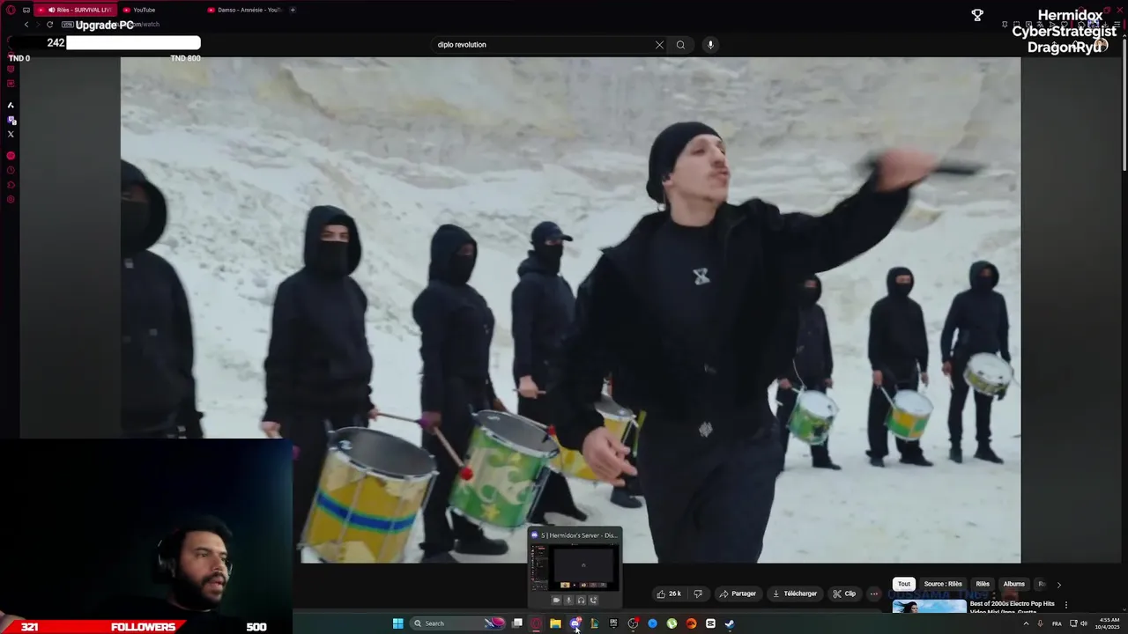The width and height of the screenshot is (1128, 634).
Task: Toggle microphone mute in Discord preview
Action: 568,601
